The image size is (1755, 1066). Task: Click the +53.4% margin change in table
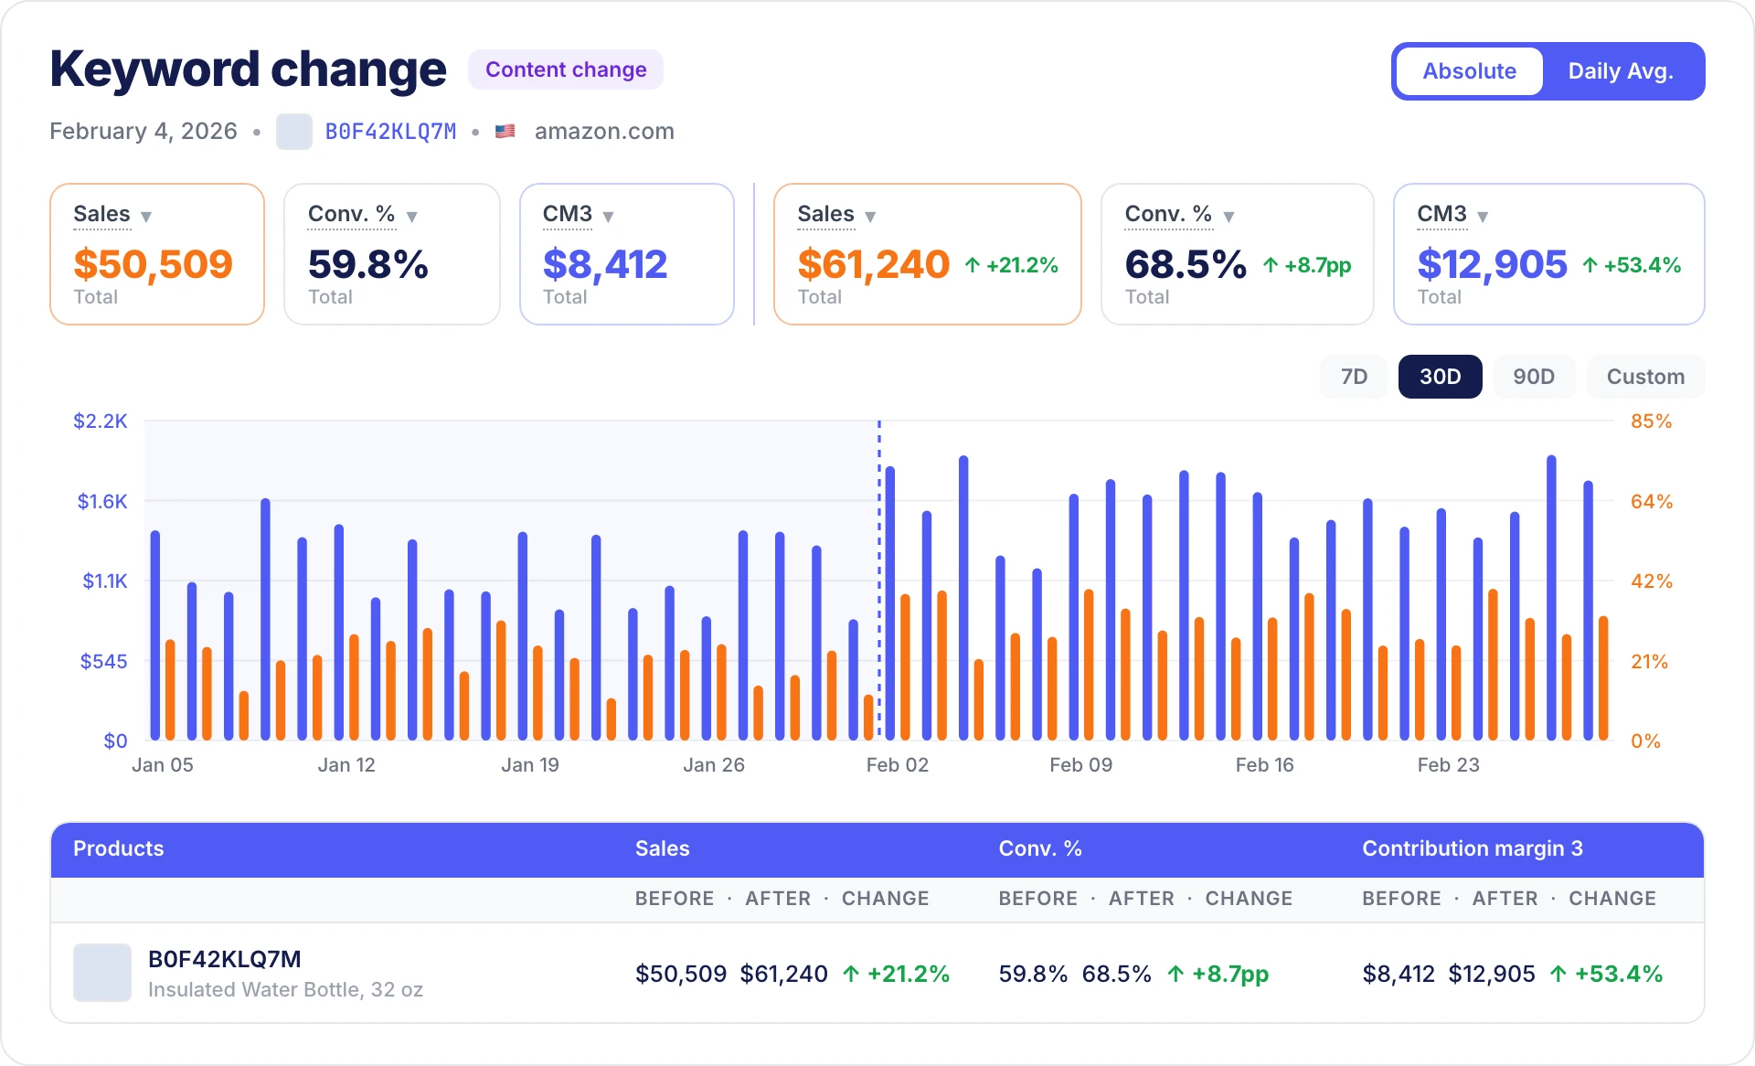point(1619,974)
